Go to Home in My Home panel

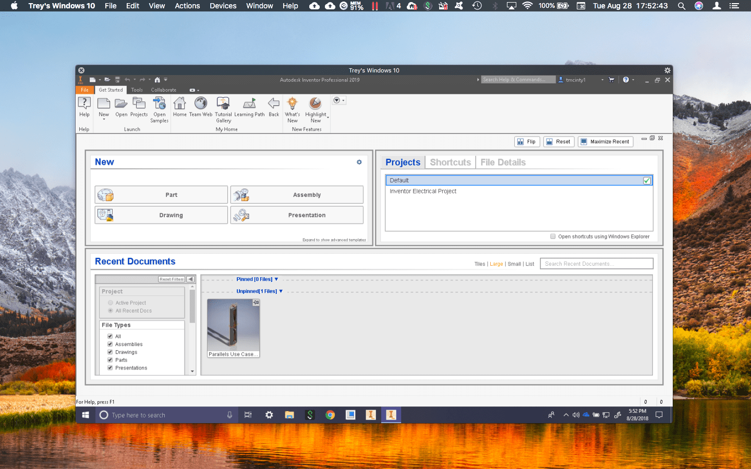tap(179, 107)
